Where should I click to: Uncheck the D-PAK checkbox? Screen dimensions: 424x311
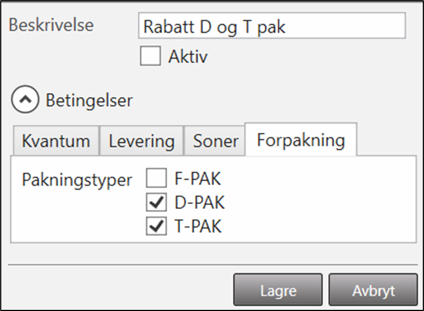tap(156, 203)
